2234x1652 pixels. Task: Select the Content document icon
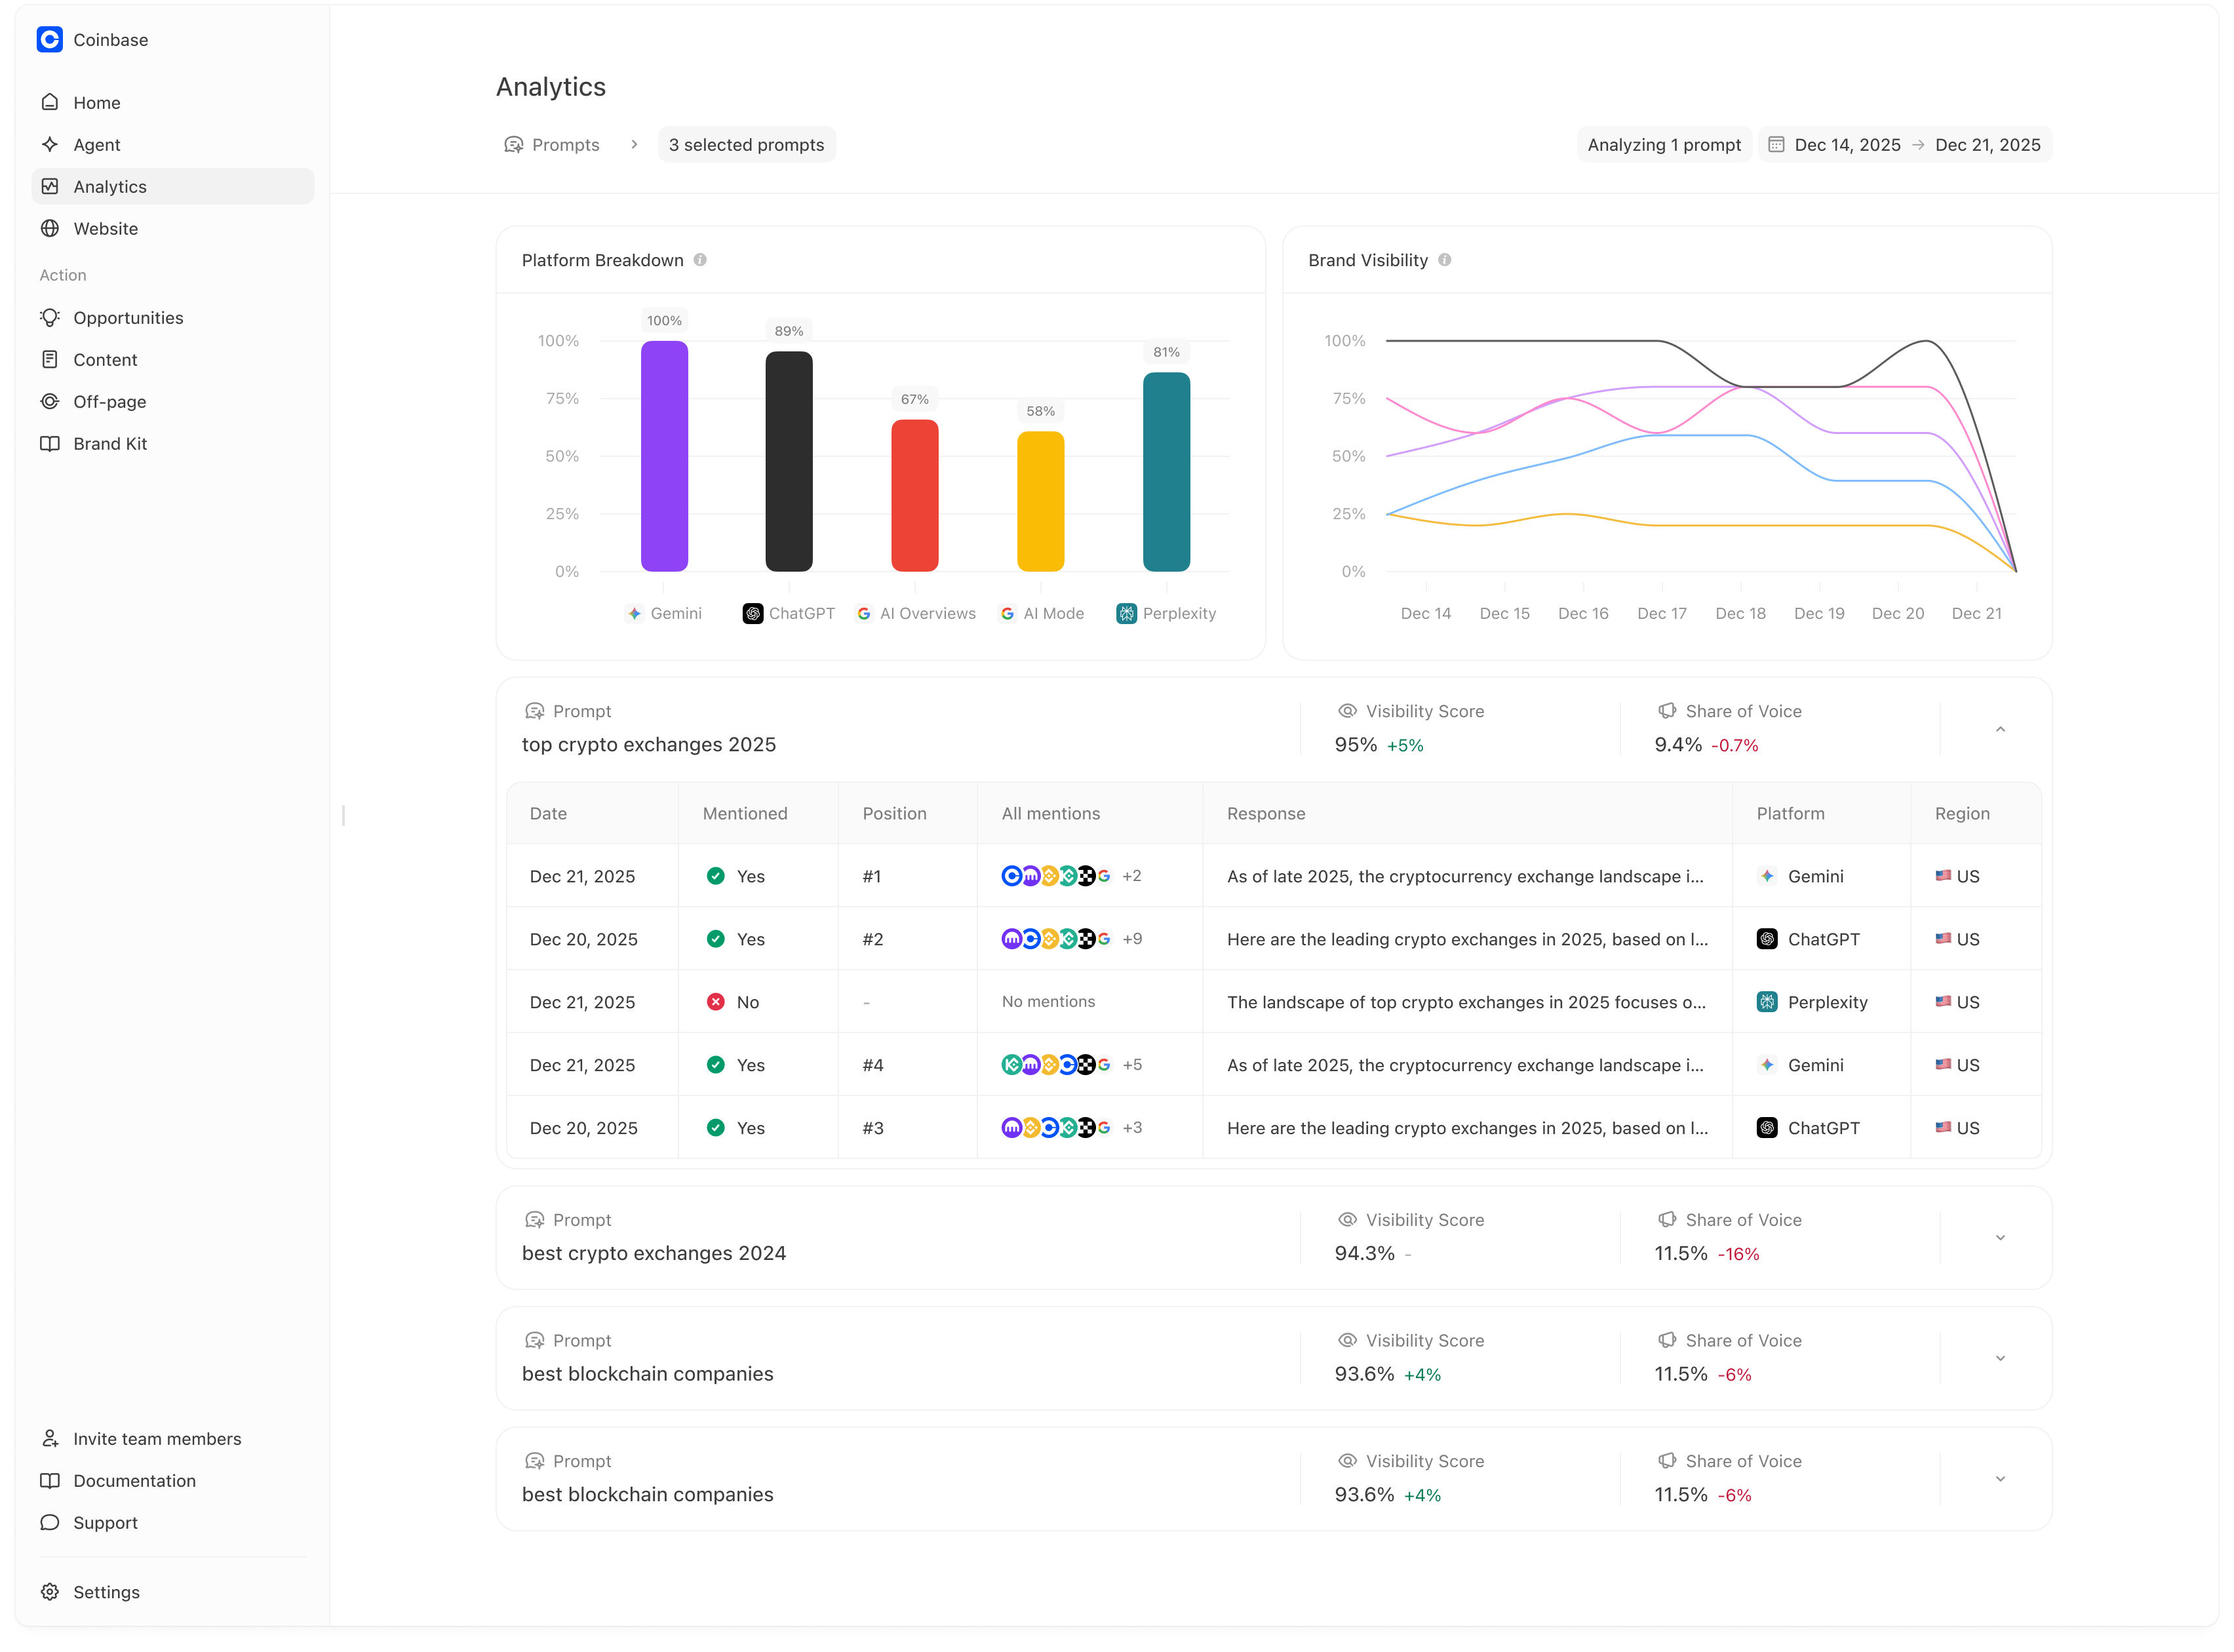pos(50,359)
